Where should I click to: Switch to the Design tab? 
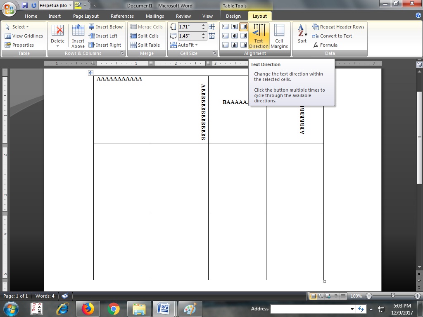coord(233,16)
